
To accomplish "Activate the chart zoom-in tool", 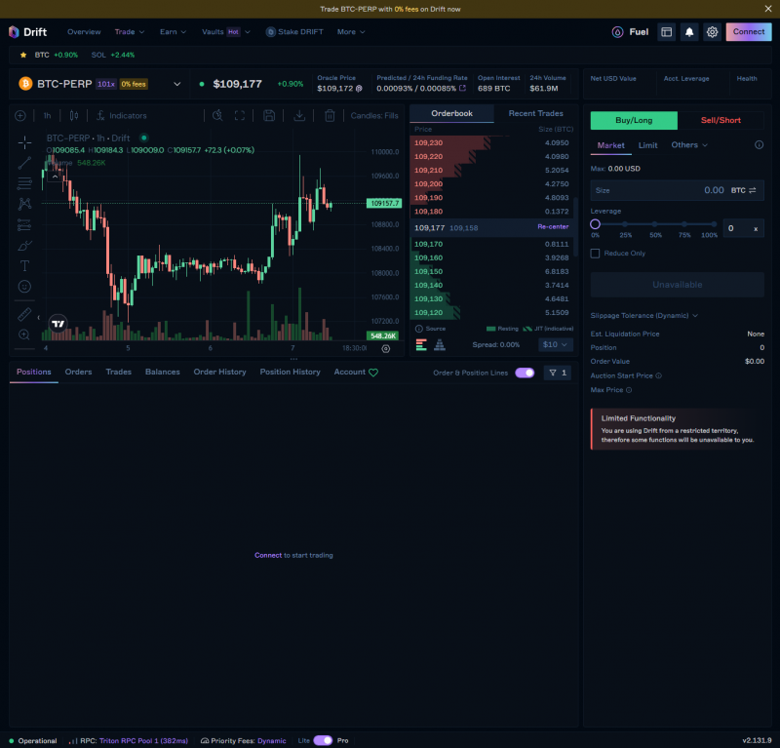I will click(x=24, y=335).
